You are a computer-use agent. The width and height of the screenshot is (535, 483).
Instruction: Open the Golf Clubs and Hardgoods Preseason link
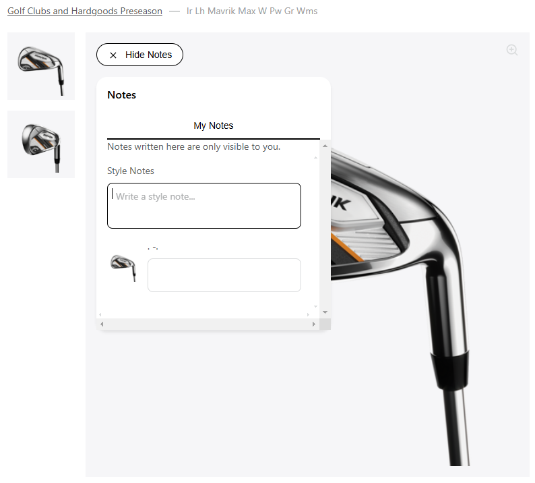(85, 11)
